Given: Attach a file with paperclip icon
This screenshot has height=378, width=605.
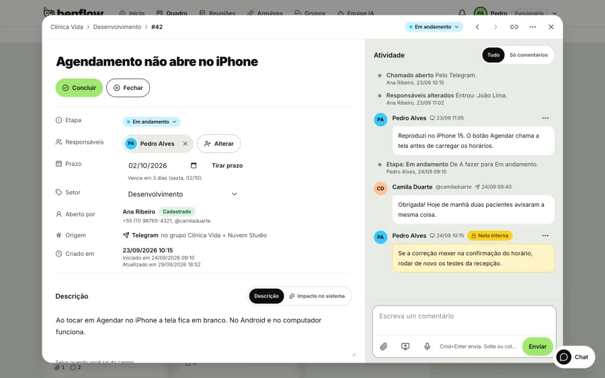Looking at the screenshot, I should pyautogui.click(x=384, y=346).
